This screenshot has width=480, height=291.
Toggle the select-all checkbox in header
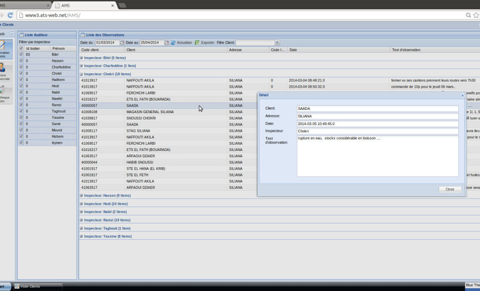tap(21, 48)
